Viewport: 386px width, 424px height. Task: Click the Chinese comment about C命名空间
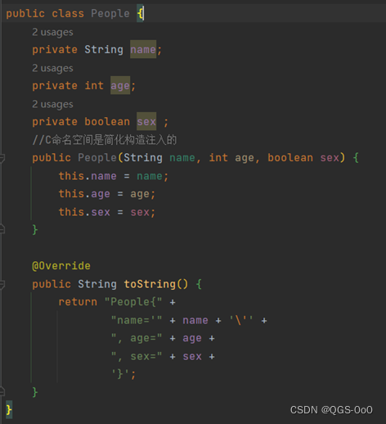[x=105, y=140]
